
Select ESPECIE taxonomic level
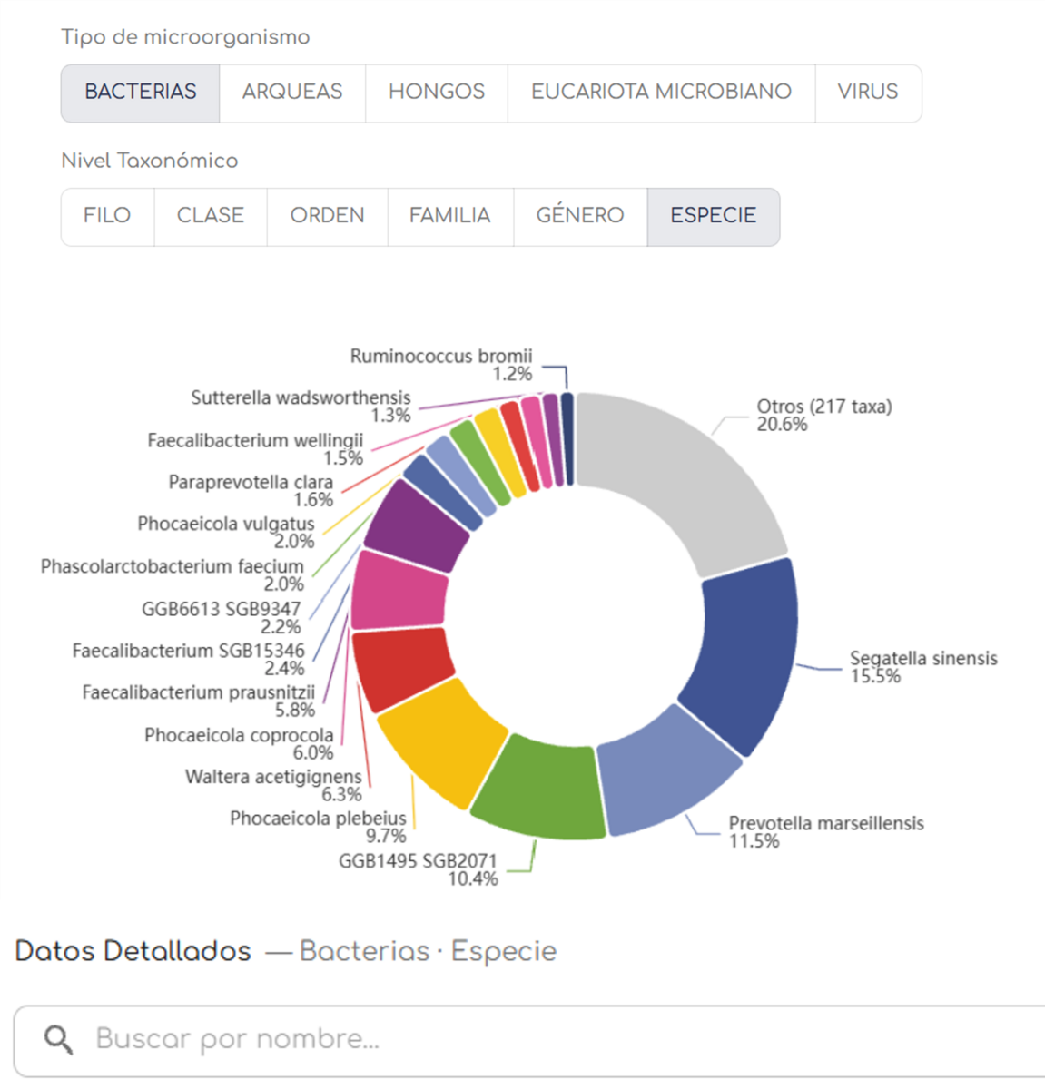(x=714, y=216)
